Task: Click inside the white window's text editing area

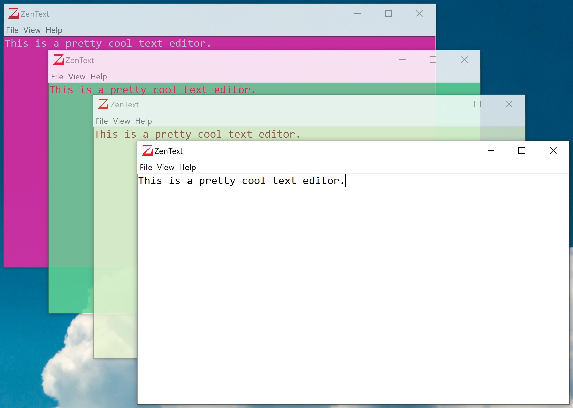Action: (x=353, y=288)
